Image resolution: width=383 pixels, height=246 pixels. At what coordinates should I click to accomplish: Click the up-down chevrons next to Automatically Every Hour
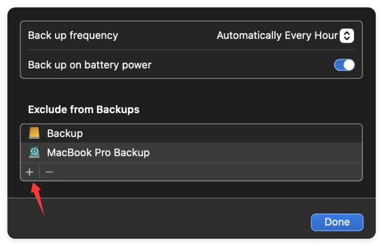(x=347, y=35)
